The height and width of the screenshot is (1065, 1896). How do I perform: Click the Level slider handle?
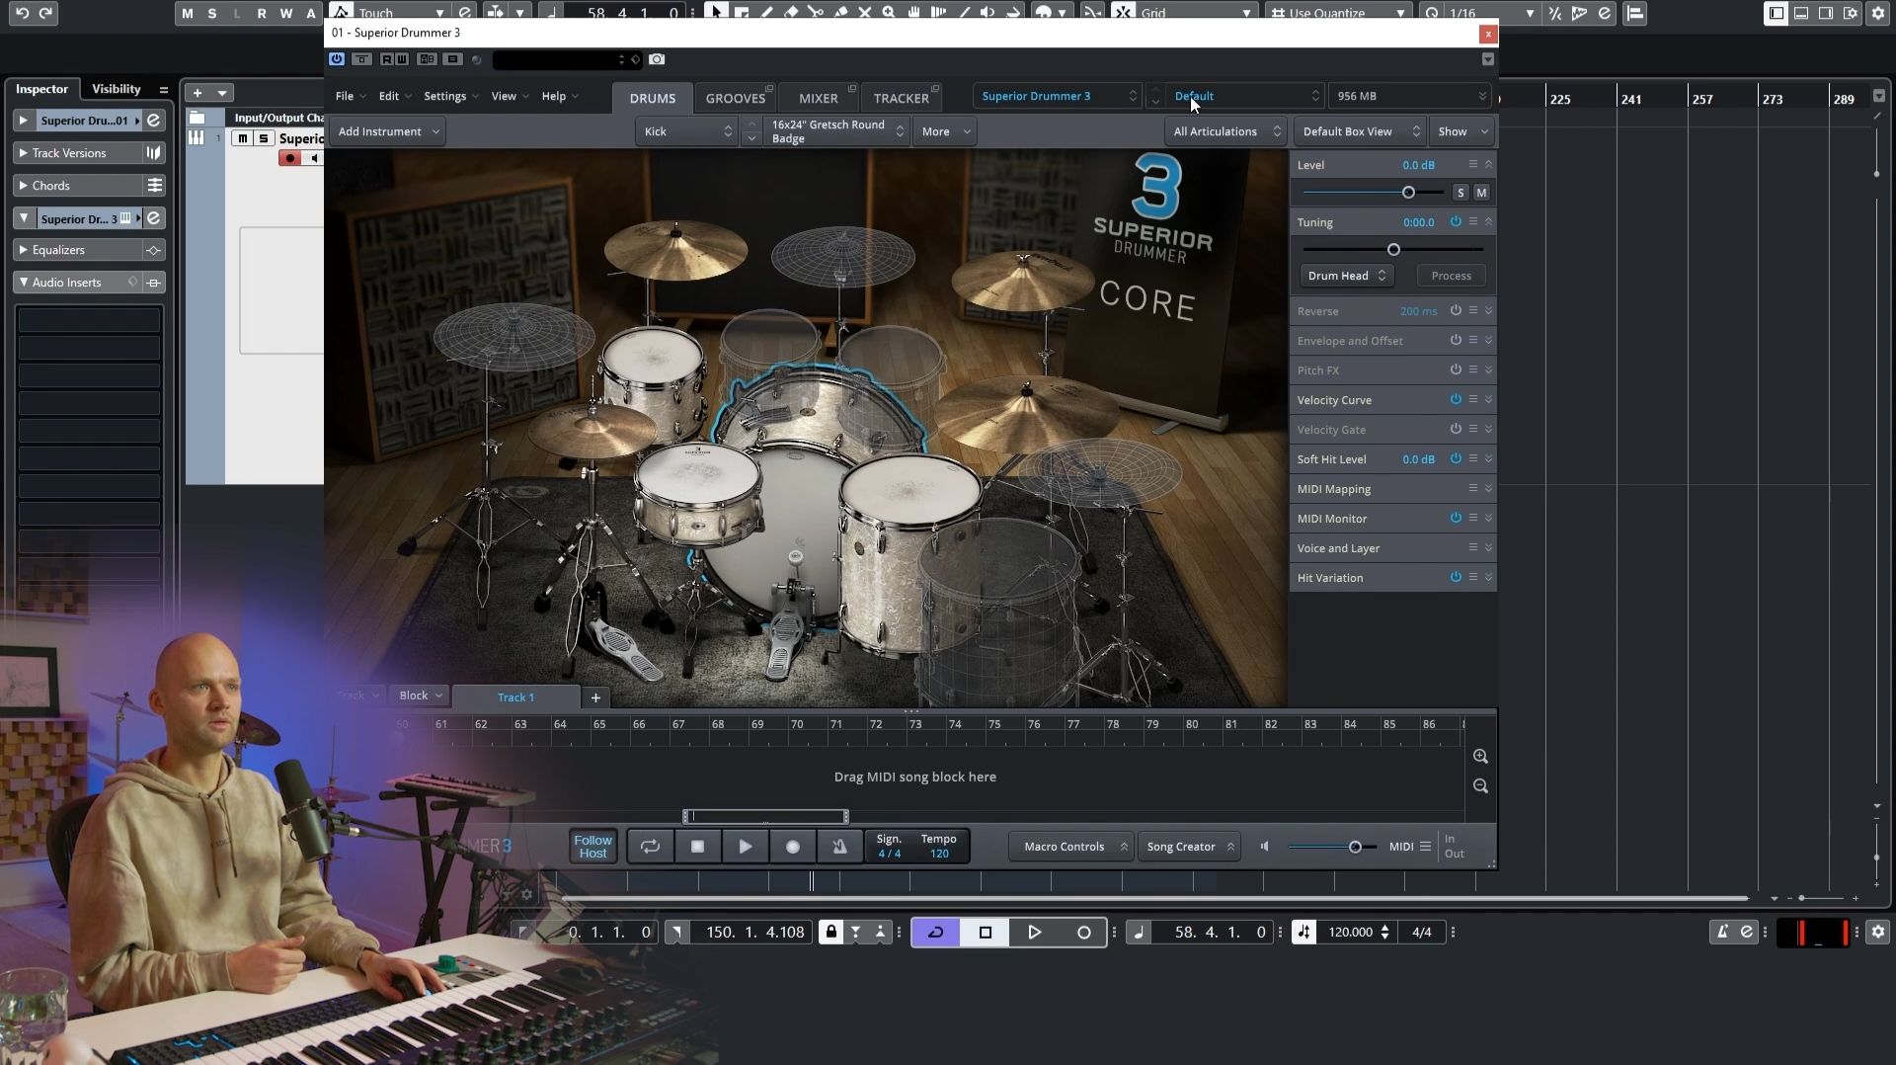tap(1408, 193)
